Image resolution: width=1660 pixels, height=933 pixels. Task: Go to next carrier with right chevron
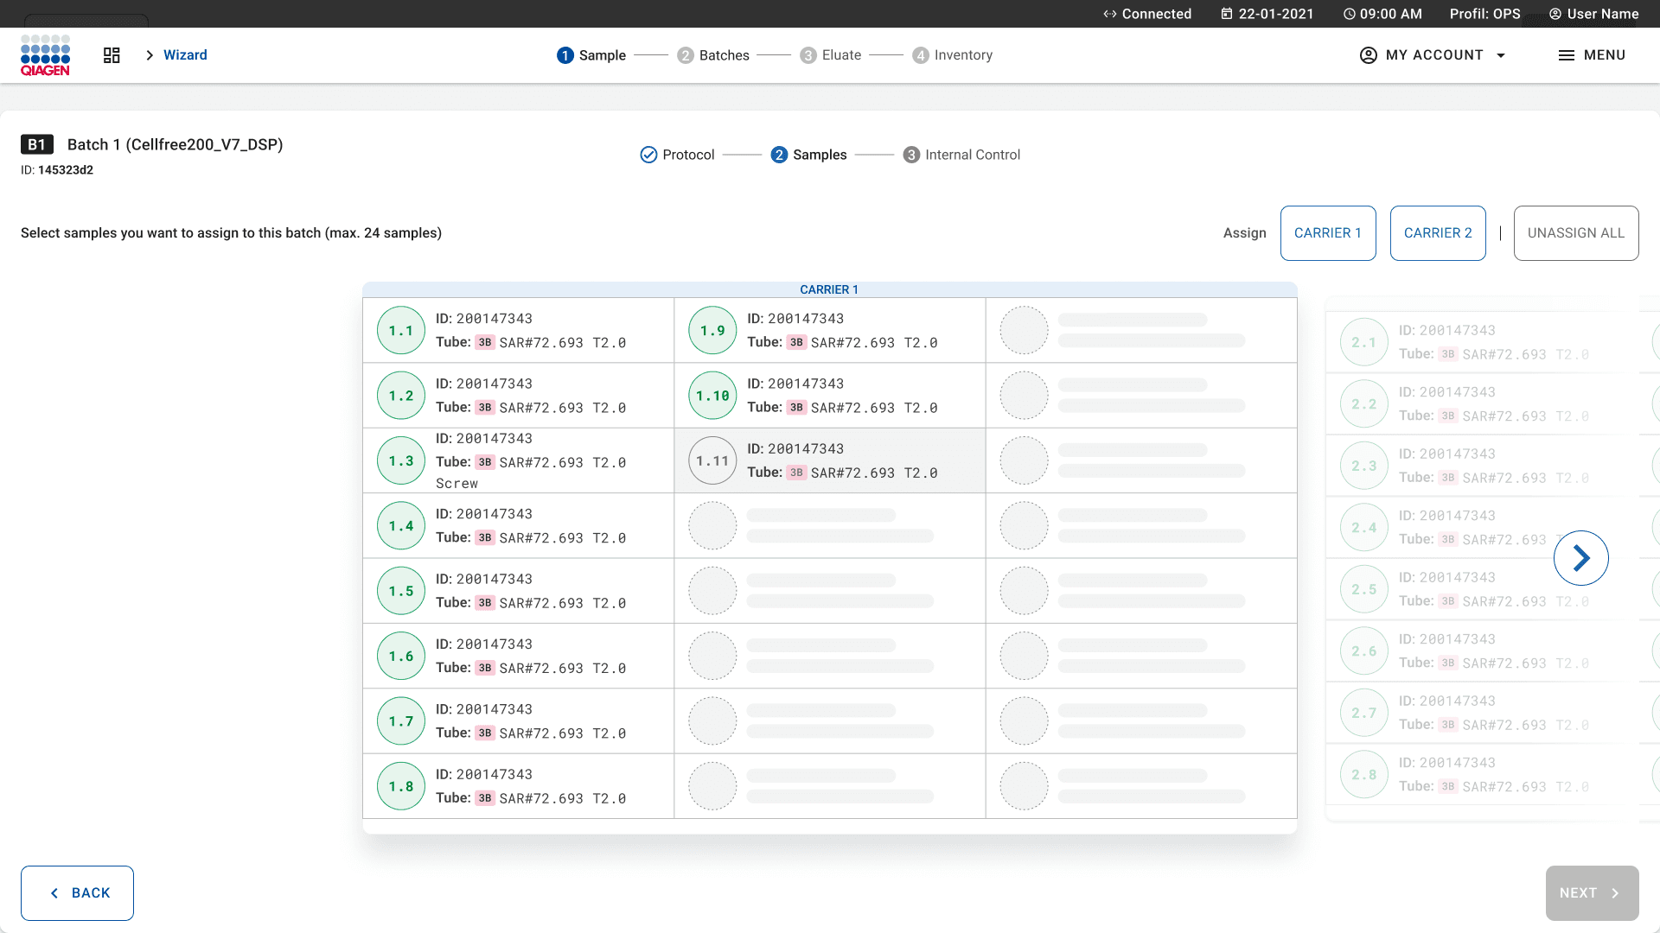click(1580, 558)
